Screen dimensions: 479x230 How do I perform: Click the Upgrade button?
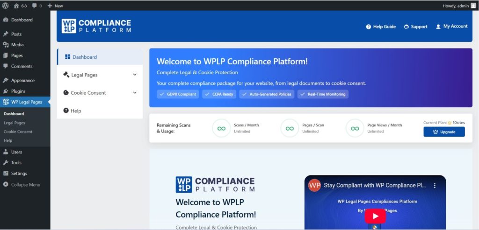444,132
